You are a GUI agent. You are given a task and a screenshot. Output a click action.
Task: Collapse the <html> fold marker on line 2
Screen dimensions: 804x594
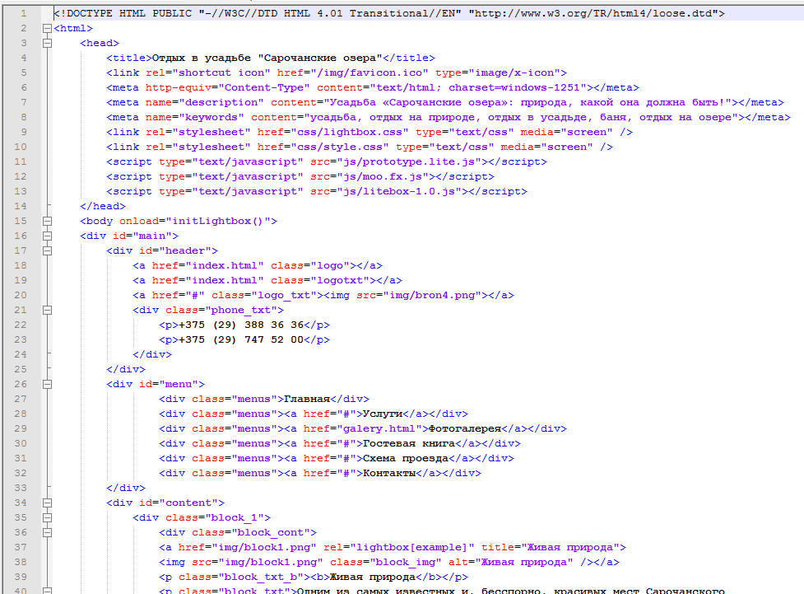click(x=47, y=28)
